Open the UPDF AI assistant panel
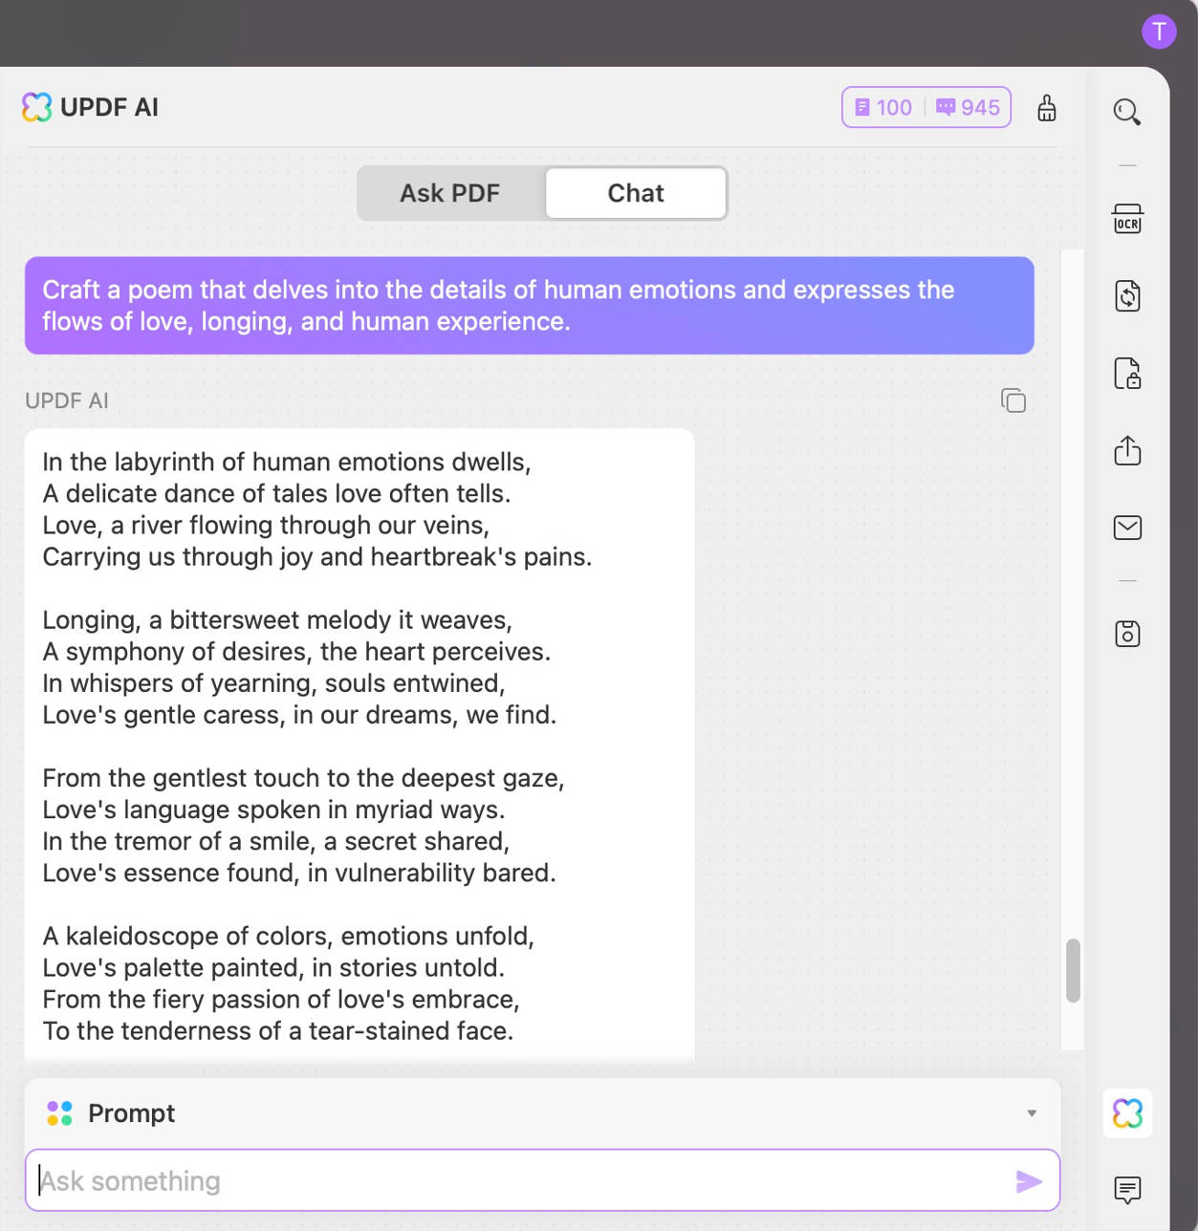The image size is (1198, 1231). pos(1128,1112)
